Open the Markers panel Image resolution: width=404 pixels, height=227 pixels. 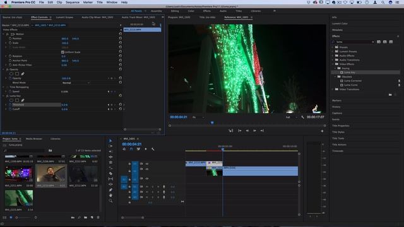(x=336, y=101)
